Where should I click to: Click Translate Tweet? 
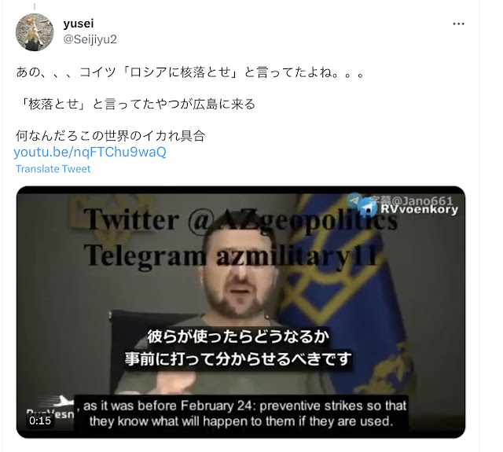coord(53,169)
